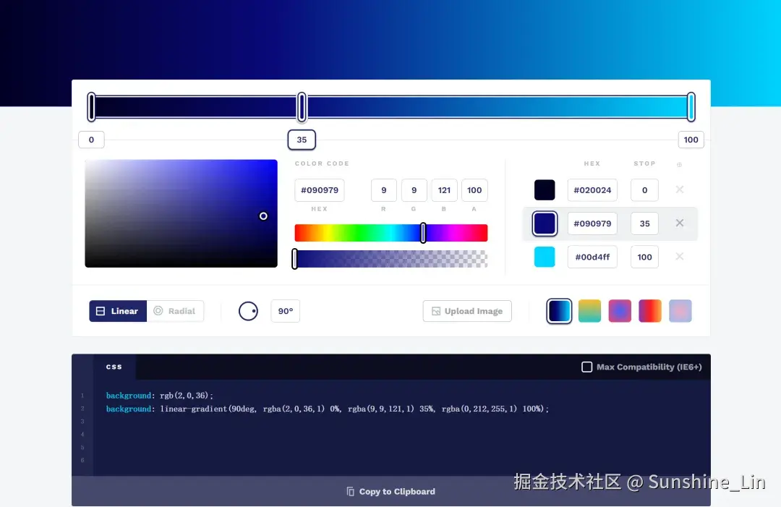Select the Radial gradient type
This screenshot has width=781, height=507.
[x=175, y=311]
